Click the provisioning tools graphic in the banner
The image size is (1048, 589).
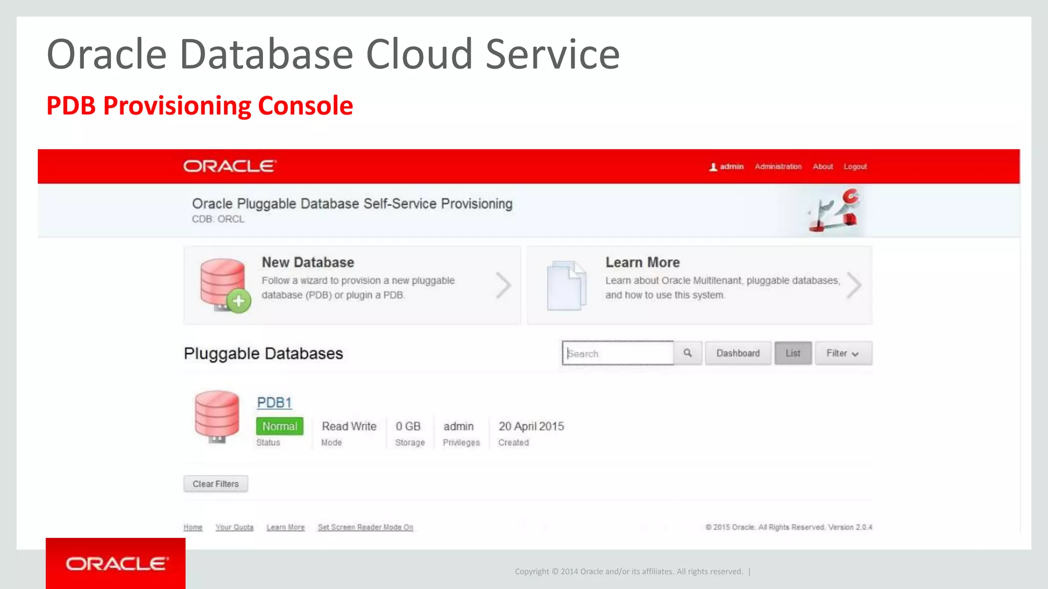[834, 210]
